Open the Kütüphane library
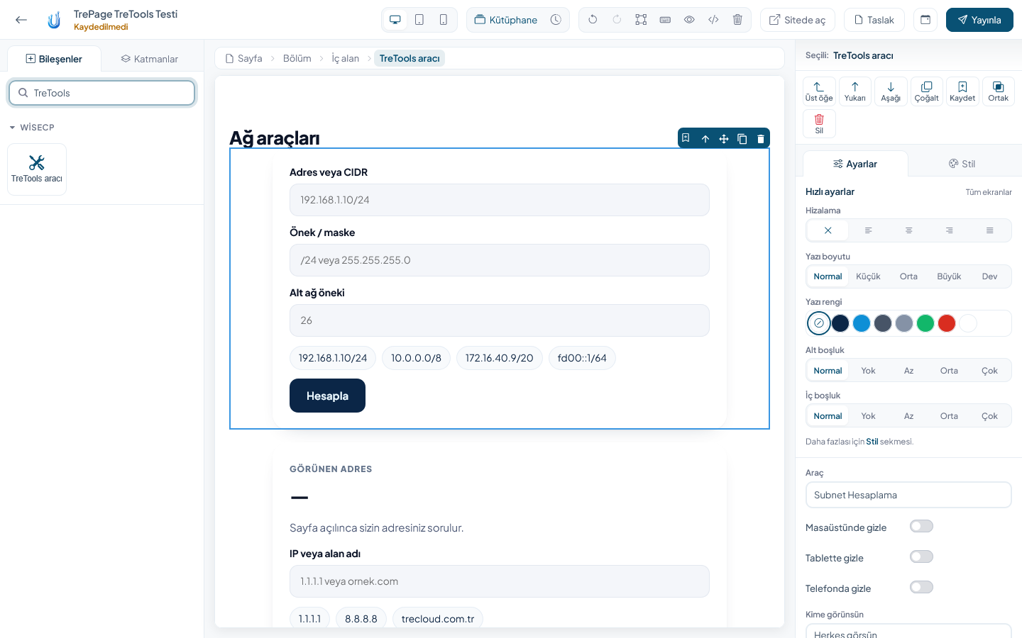 tap(506, 20)
